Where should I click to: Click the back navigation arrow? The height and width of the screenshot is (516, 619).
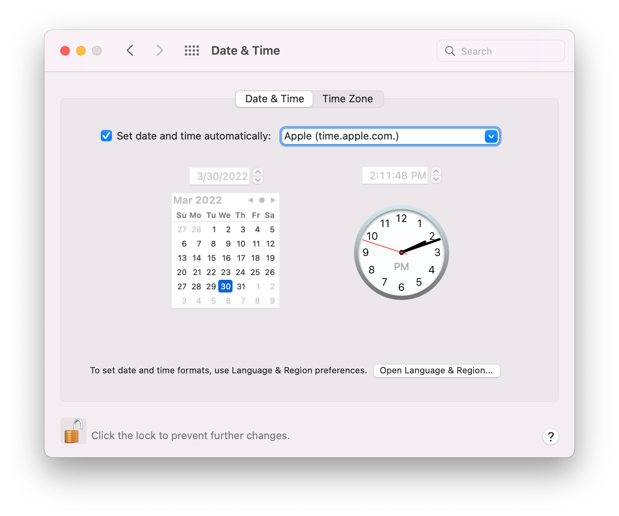coord(130,50)
